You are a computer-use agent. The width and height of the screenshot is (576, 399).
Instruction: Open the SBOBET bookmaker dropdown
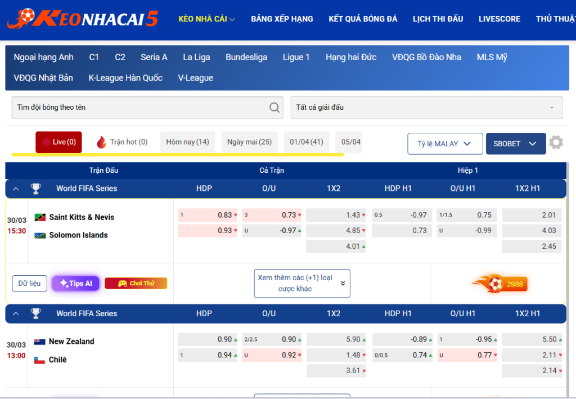tap(515, 143)
